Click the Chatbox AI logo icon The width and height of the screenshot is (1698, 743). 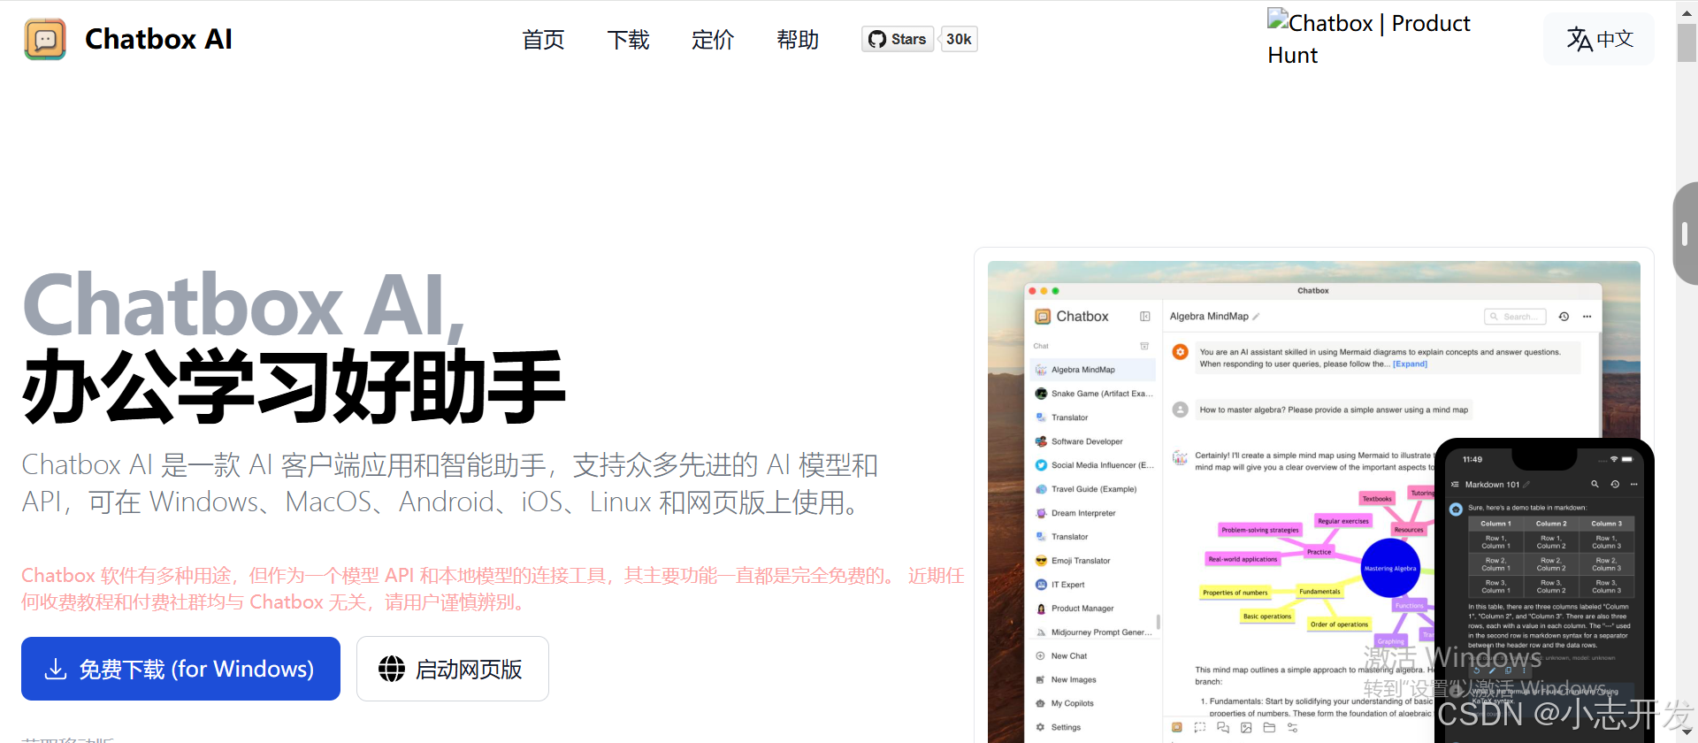(45, 40)
